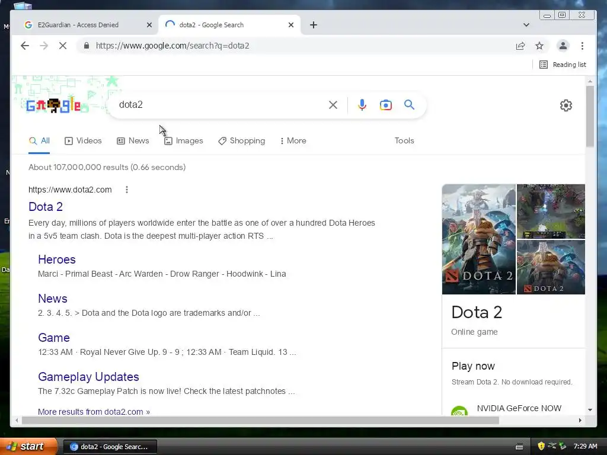
Task: Open large Dota 2 poster image
Action: tap(479, 239)
